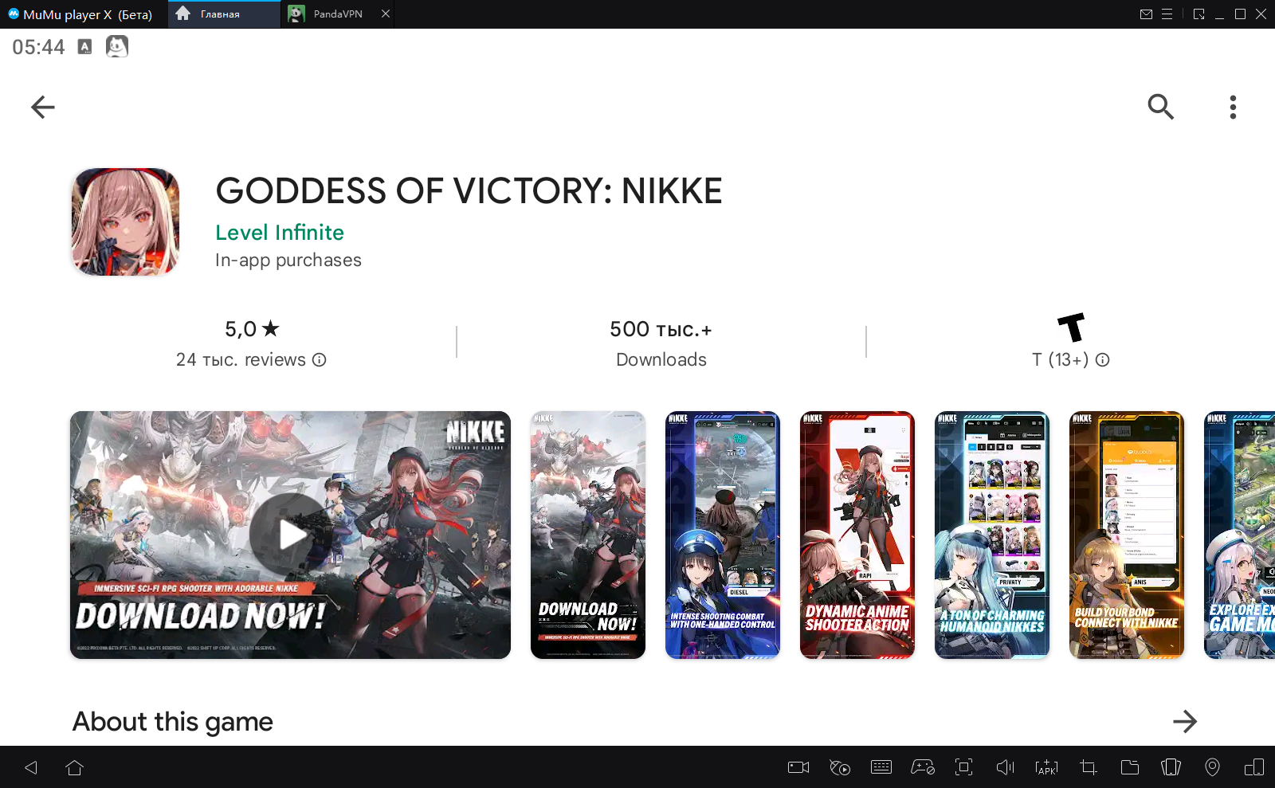This screenshot has width=1275, height=788.
Task: Open the virtual location pin icon
Action: (1212, 767)
